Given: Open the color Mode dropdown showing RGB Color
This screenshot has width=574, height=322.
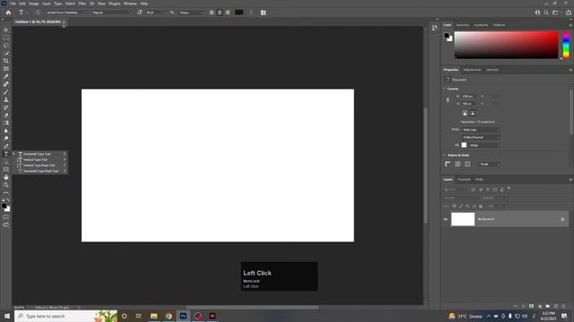Looking at the screenshot, I should click(481, 130).
